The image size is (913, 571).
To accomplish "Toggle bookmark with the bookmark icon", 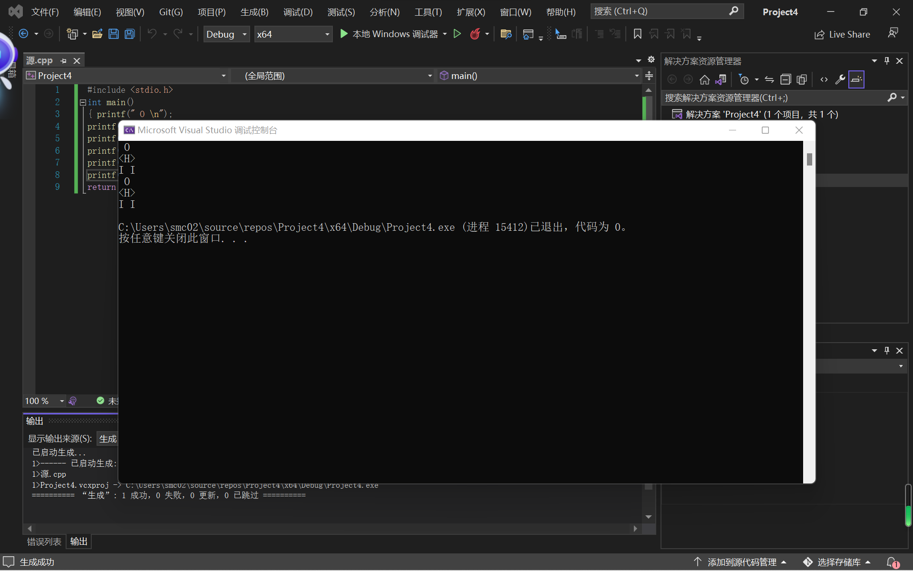I will [638, 34].
